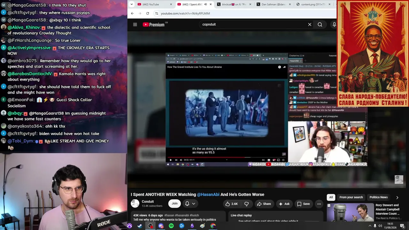The height and width of the screenshot is (230, 409).
Task: Close the '(442) YouTube' browser tab
Action: [x=171, y=4]
